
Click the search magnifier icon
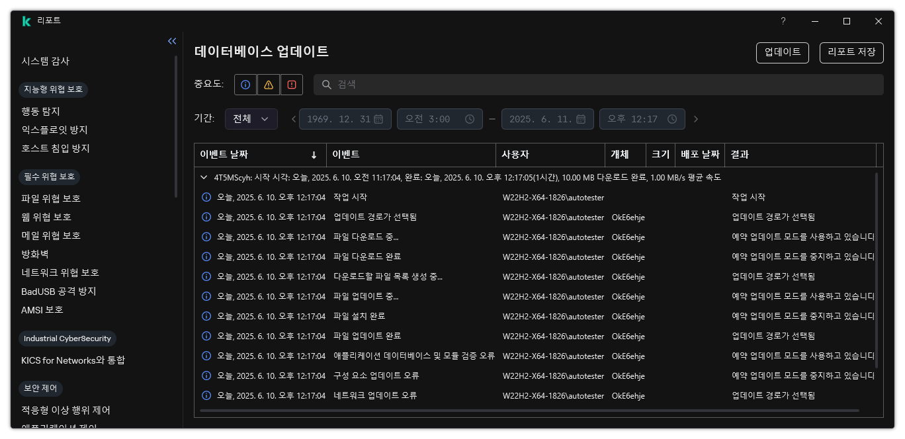(327, 84)
